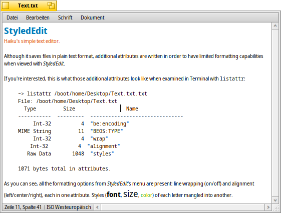Click the orange subtitle Haiku's simple text editor
The width and height of the screenshot is (281, 213).
click(32, 41)
